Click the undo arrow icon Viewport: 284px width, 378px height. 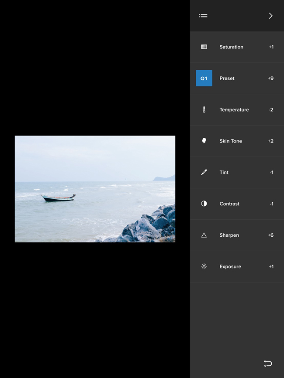point(268,363)
